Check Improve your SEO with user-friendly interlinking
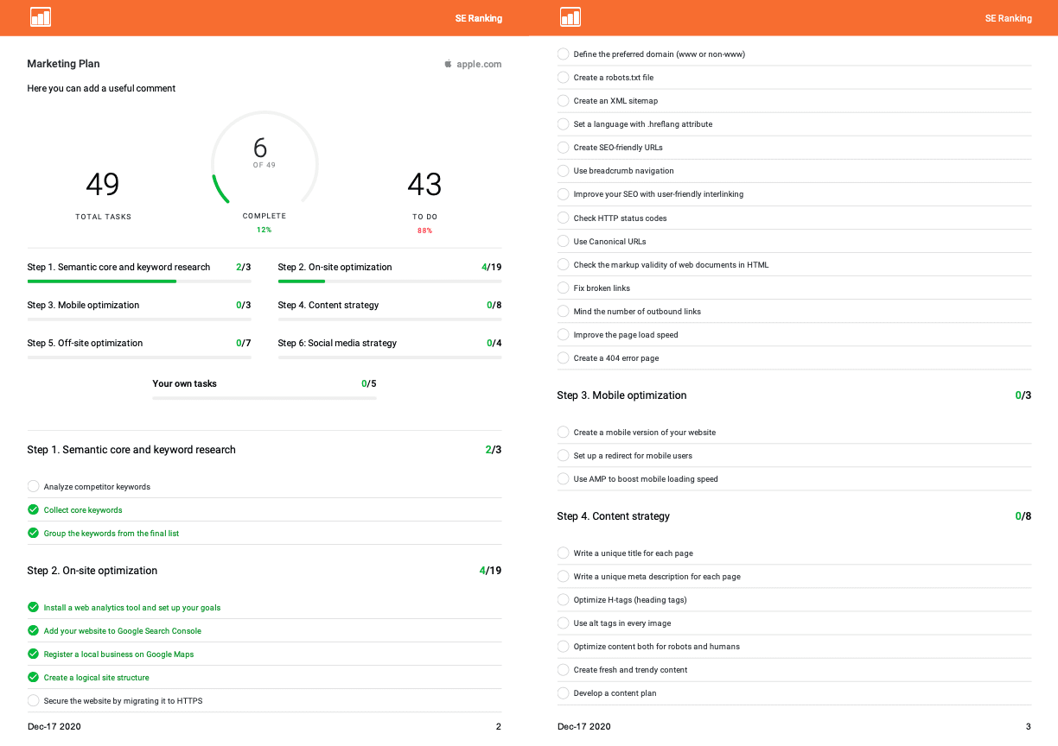The image size is (1058, 746). [x=564, y=193]
